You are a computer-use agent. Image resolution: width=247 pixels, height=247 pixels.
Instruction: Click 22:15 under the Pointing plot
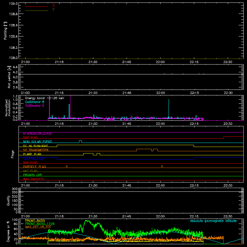point(194,62)
